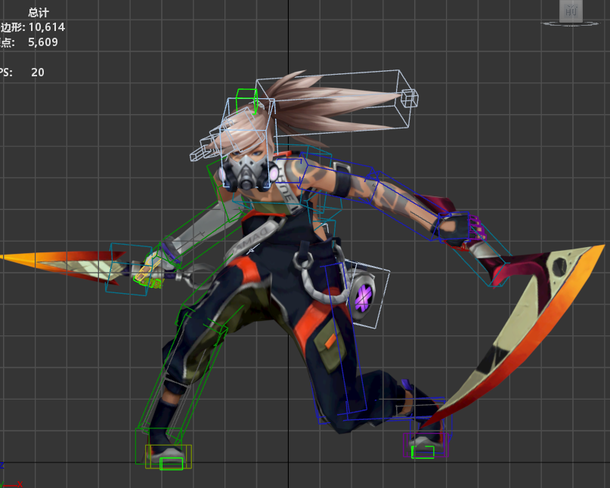Select the bright green bone box atop head
Image resolution: width=610 pixels, height=488 pixels.
click(x=247, y=100)
